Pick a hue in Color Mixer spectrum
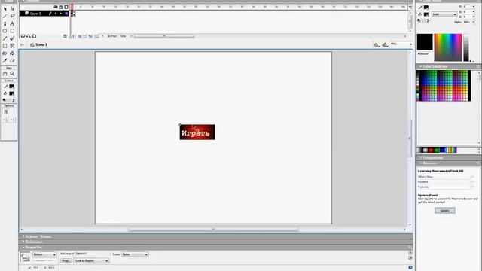Screen dimensions: 482x271 click(448, 47)
